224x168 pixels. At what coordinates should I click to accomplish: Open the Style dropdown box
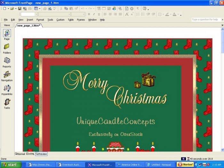(29, 14)
